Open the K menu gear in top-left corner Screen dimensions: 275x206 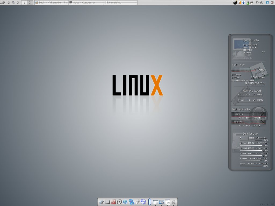click(3, 2)
